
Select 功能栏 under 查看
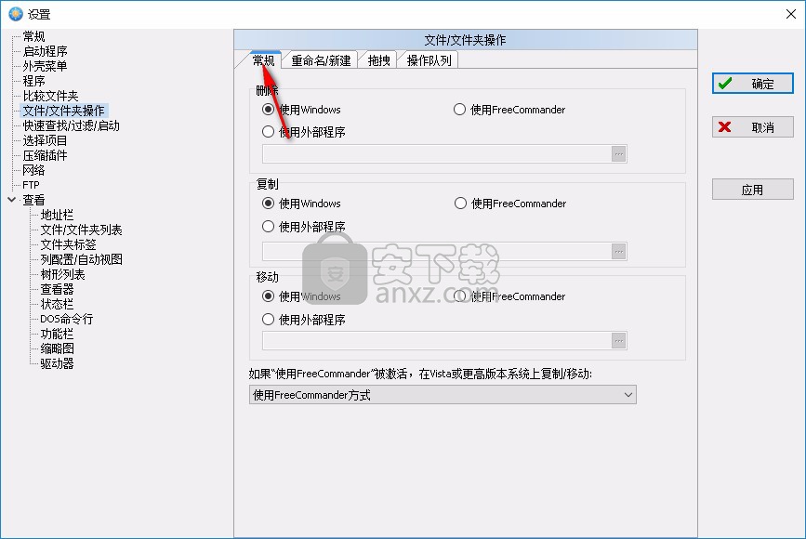(57, 334)
